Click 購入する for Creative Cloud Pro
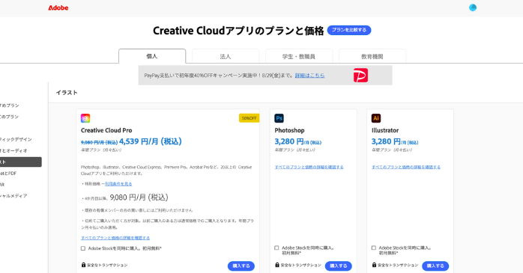The height and width of the screenshot is (273, 523). [x=241, y=266]
